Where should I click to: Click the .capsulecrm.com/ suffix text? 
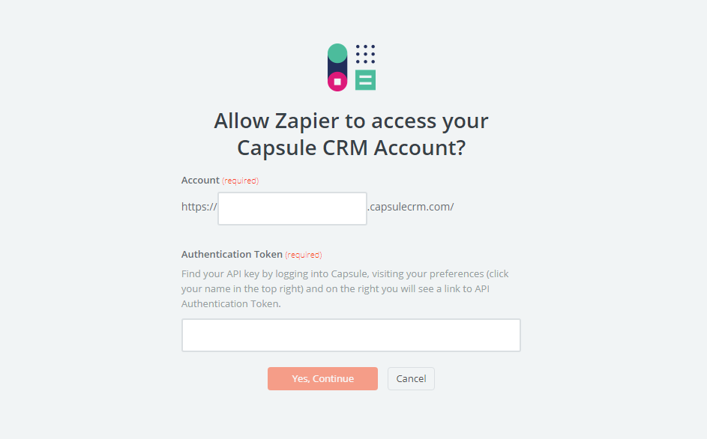411,207
